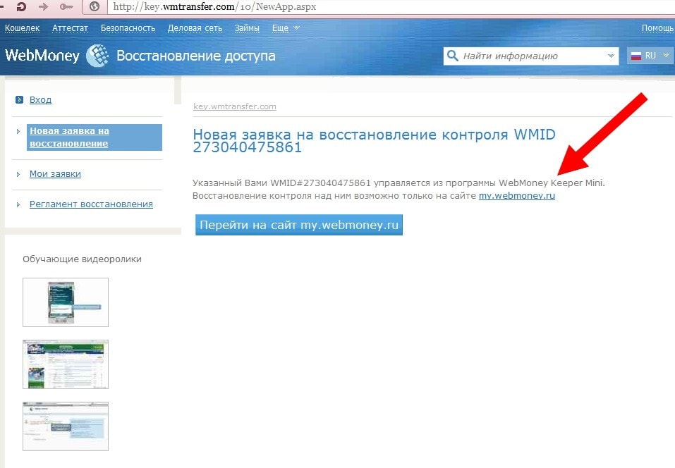Click the browser forward arrow
This screenshot has width=675, height=468.
coord(43,6)
